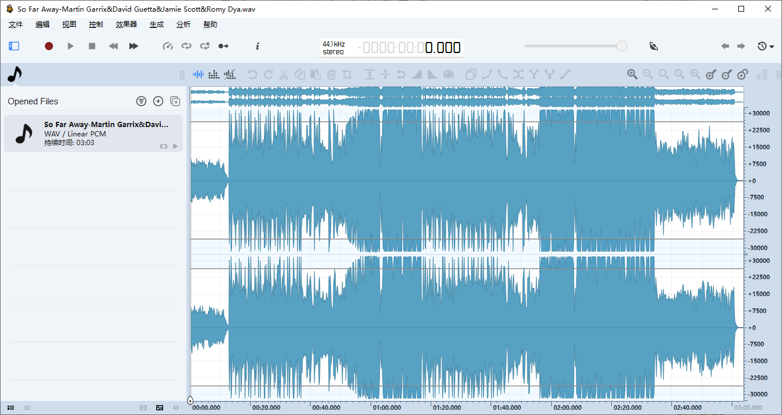Click the 01:00.000 mark on the timeline ruler
The width and height of the screenshot is (782, 415).
pyautogui.click(x=386, y=407)
